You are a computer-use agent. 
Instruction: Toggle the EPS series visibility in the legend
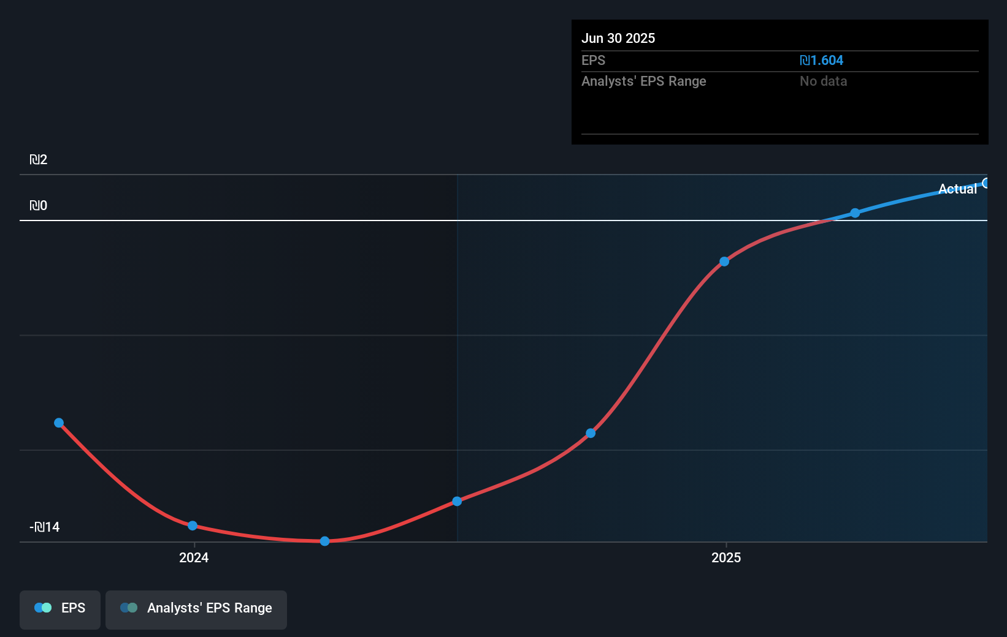[59, 608]
